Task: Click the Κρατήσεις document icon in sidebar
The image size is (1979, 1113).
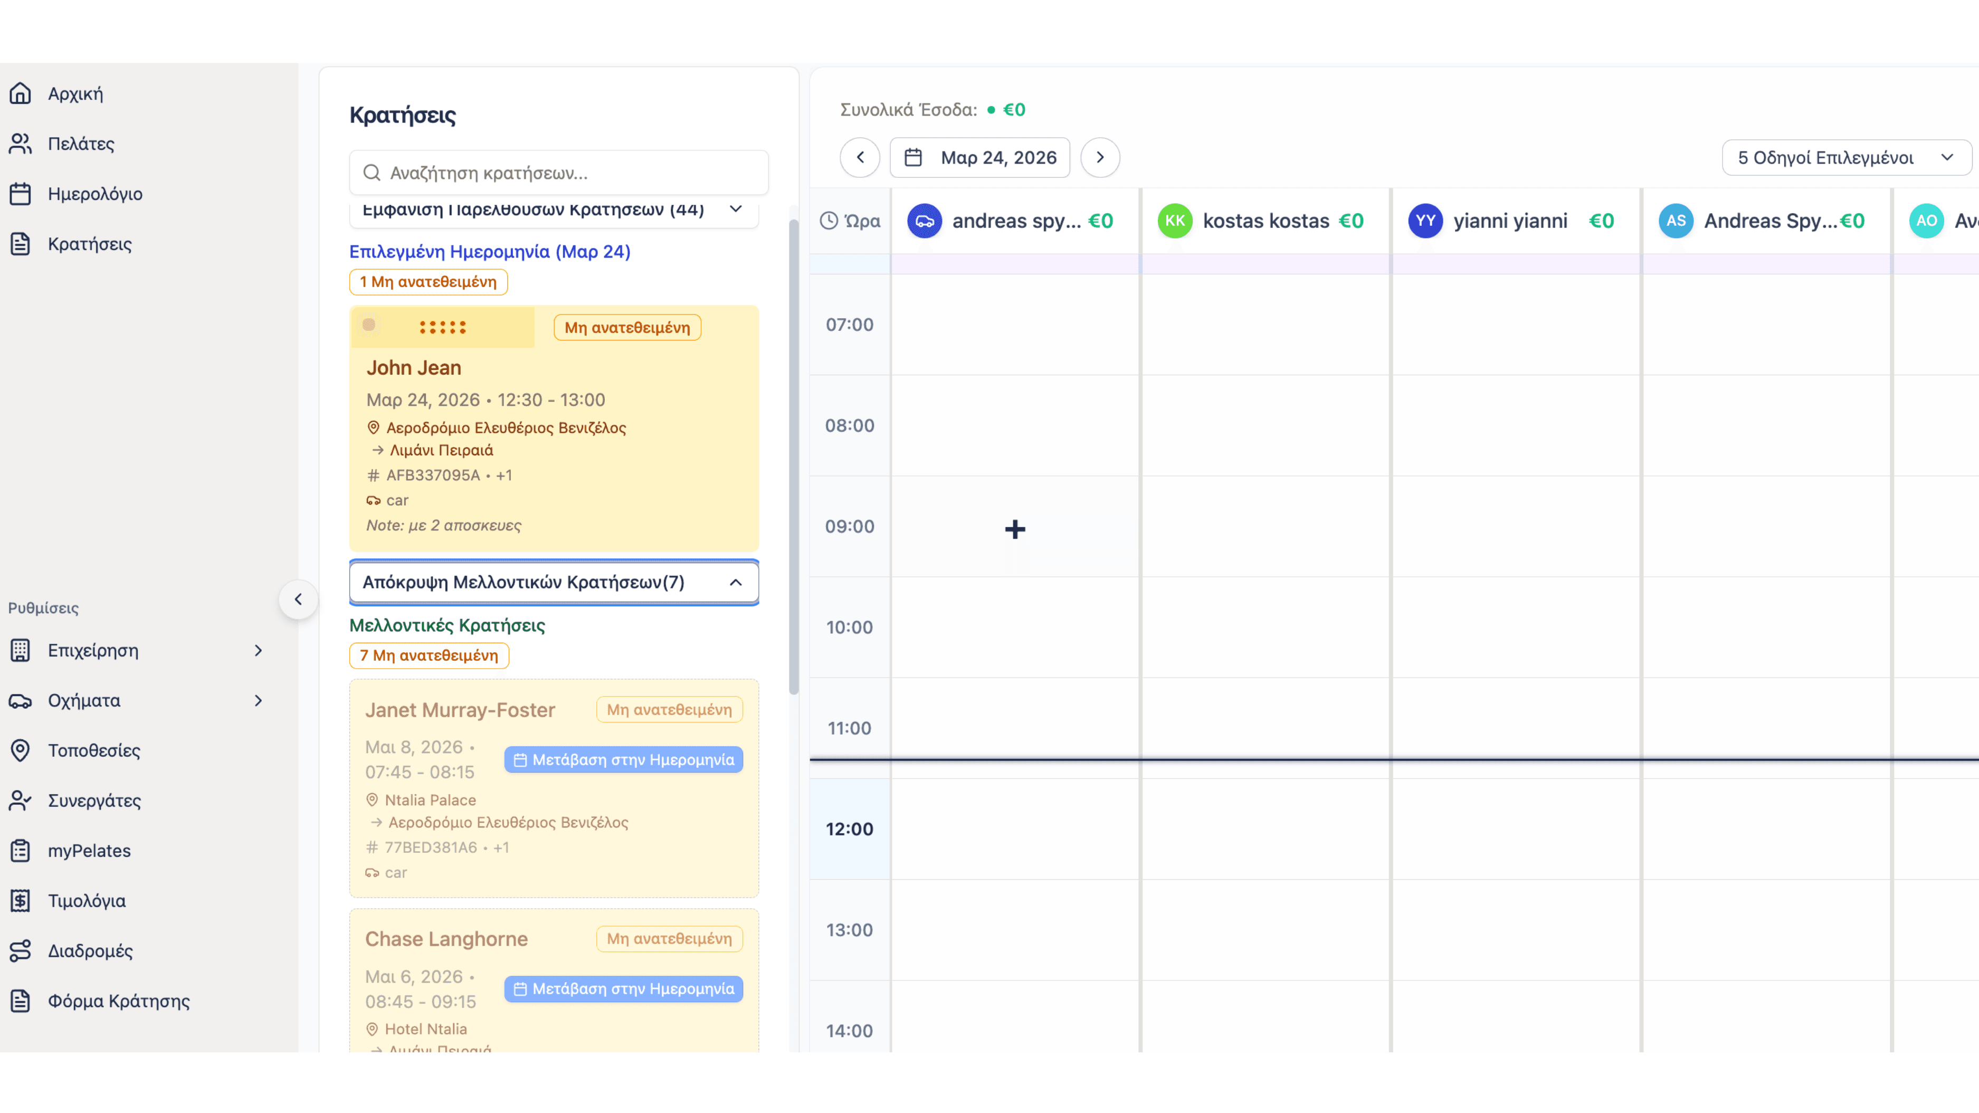Action: (20, 243)
